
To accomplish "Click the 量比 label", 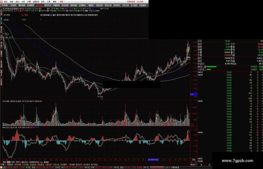I will click(x=233, y=52).
